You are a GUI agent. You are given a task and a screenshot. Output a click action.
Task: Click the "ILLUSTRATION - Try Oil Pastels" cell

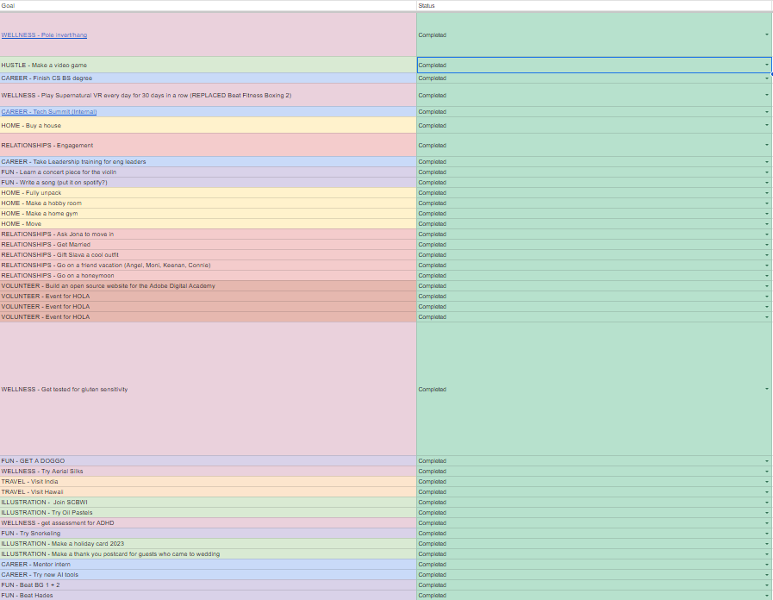point(207,513)
